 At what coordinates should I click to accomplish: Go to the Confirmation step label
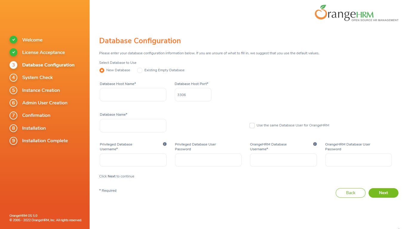pos(36,115)
